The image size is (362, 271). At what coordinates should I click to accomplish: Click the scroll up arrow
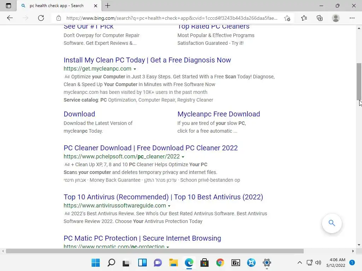click(x=359, y=28)
